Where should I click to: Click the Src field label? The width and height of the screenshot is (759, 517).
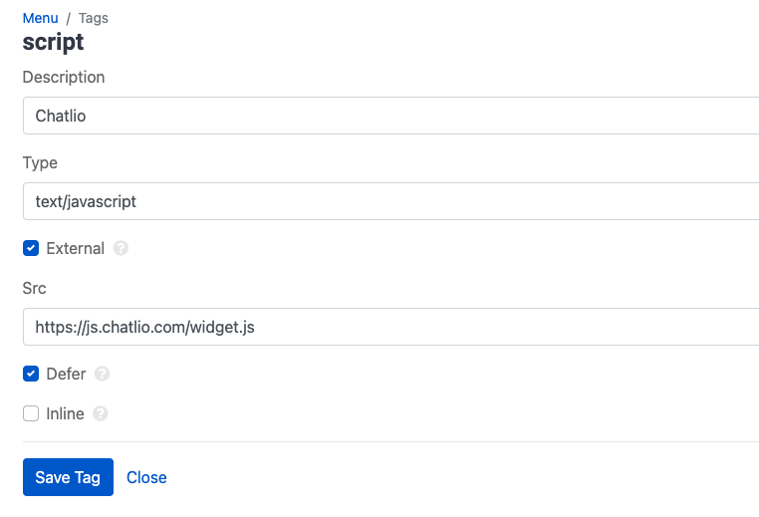click(x=35, y=288)
